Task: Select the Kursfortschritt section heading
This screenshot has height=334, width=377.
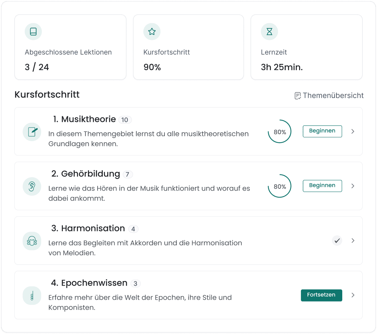Action: (x=47, y=94)
